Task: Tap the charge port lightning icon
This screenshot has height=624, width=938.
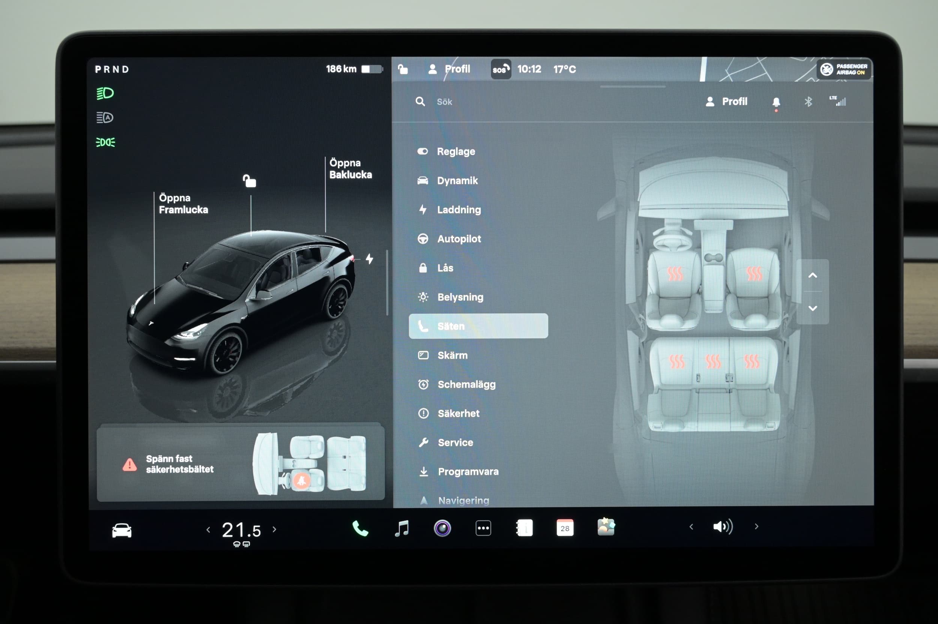Action: [369, 259]
